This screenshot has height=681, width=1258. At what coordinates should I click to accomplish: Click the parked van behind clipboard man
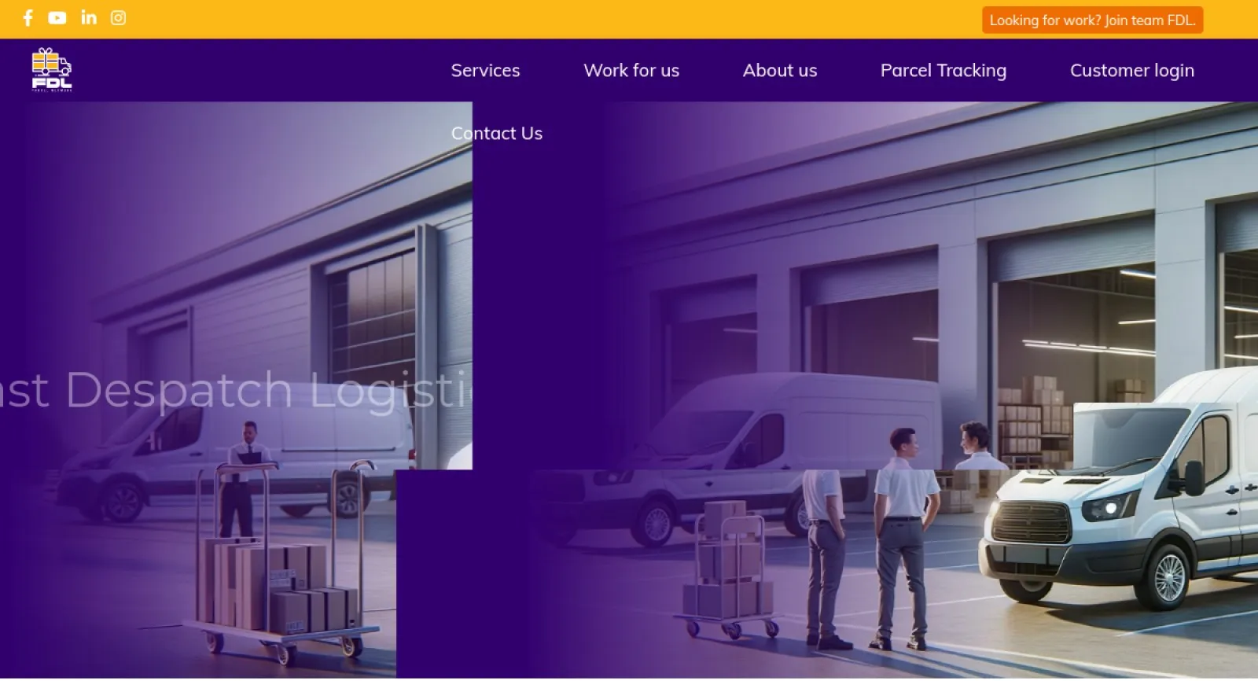[x=236, y=466]
